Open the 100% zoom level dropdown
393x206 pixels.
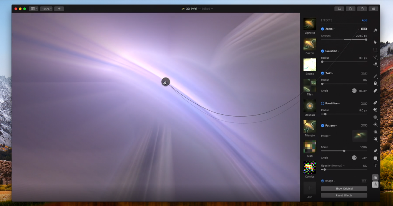[46, 9]
